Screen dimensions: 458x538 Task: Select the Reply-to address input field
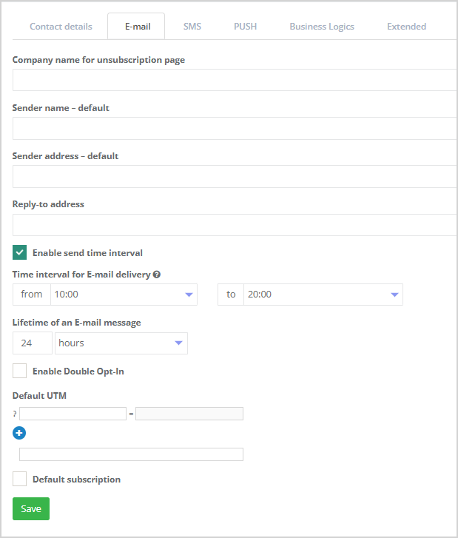pyautogui.click(x=235, y=225)
